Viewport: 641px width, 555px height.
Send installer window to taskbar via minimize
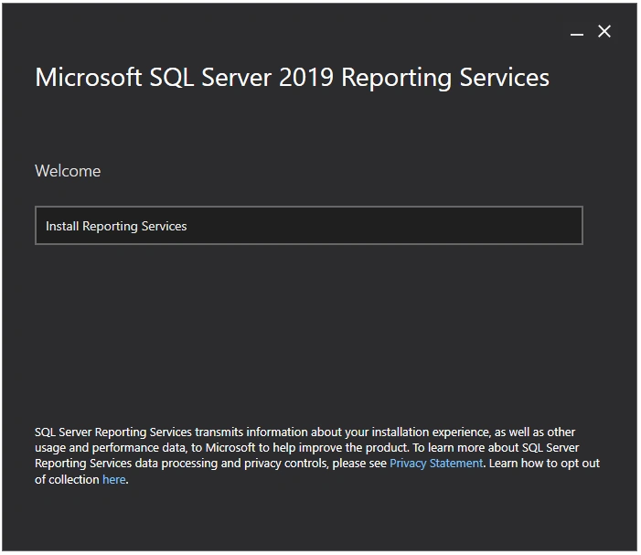(x=576, y=35)
